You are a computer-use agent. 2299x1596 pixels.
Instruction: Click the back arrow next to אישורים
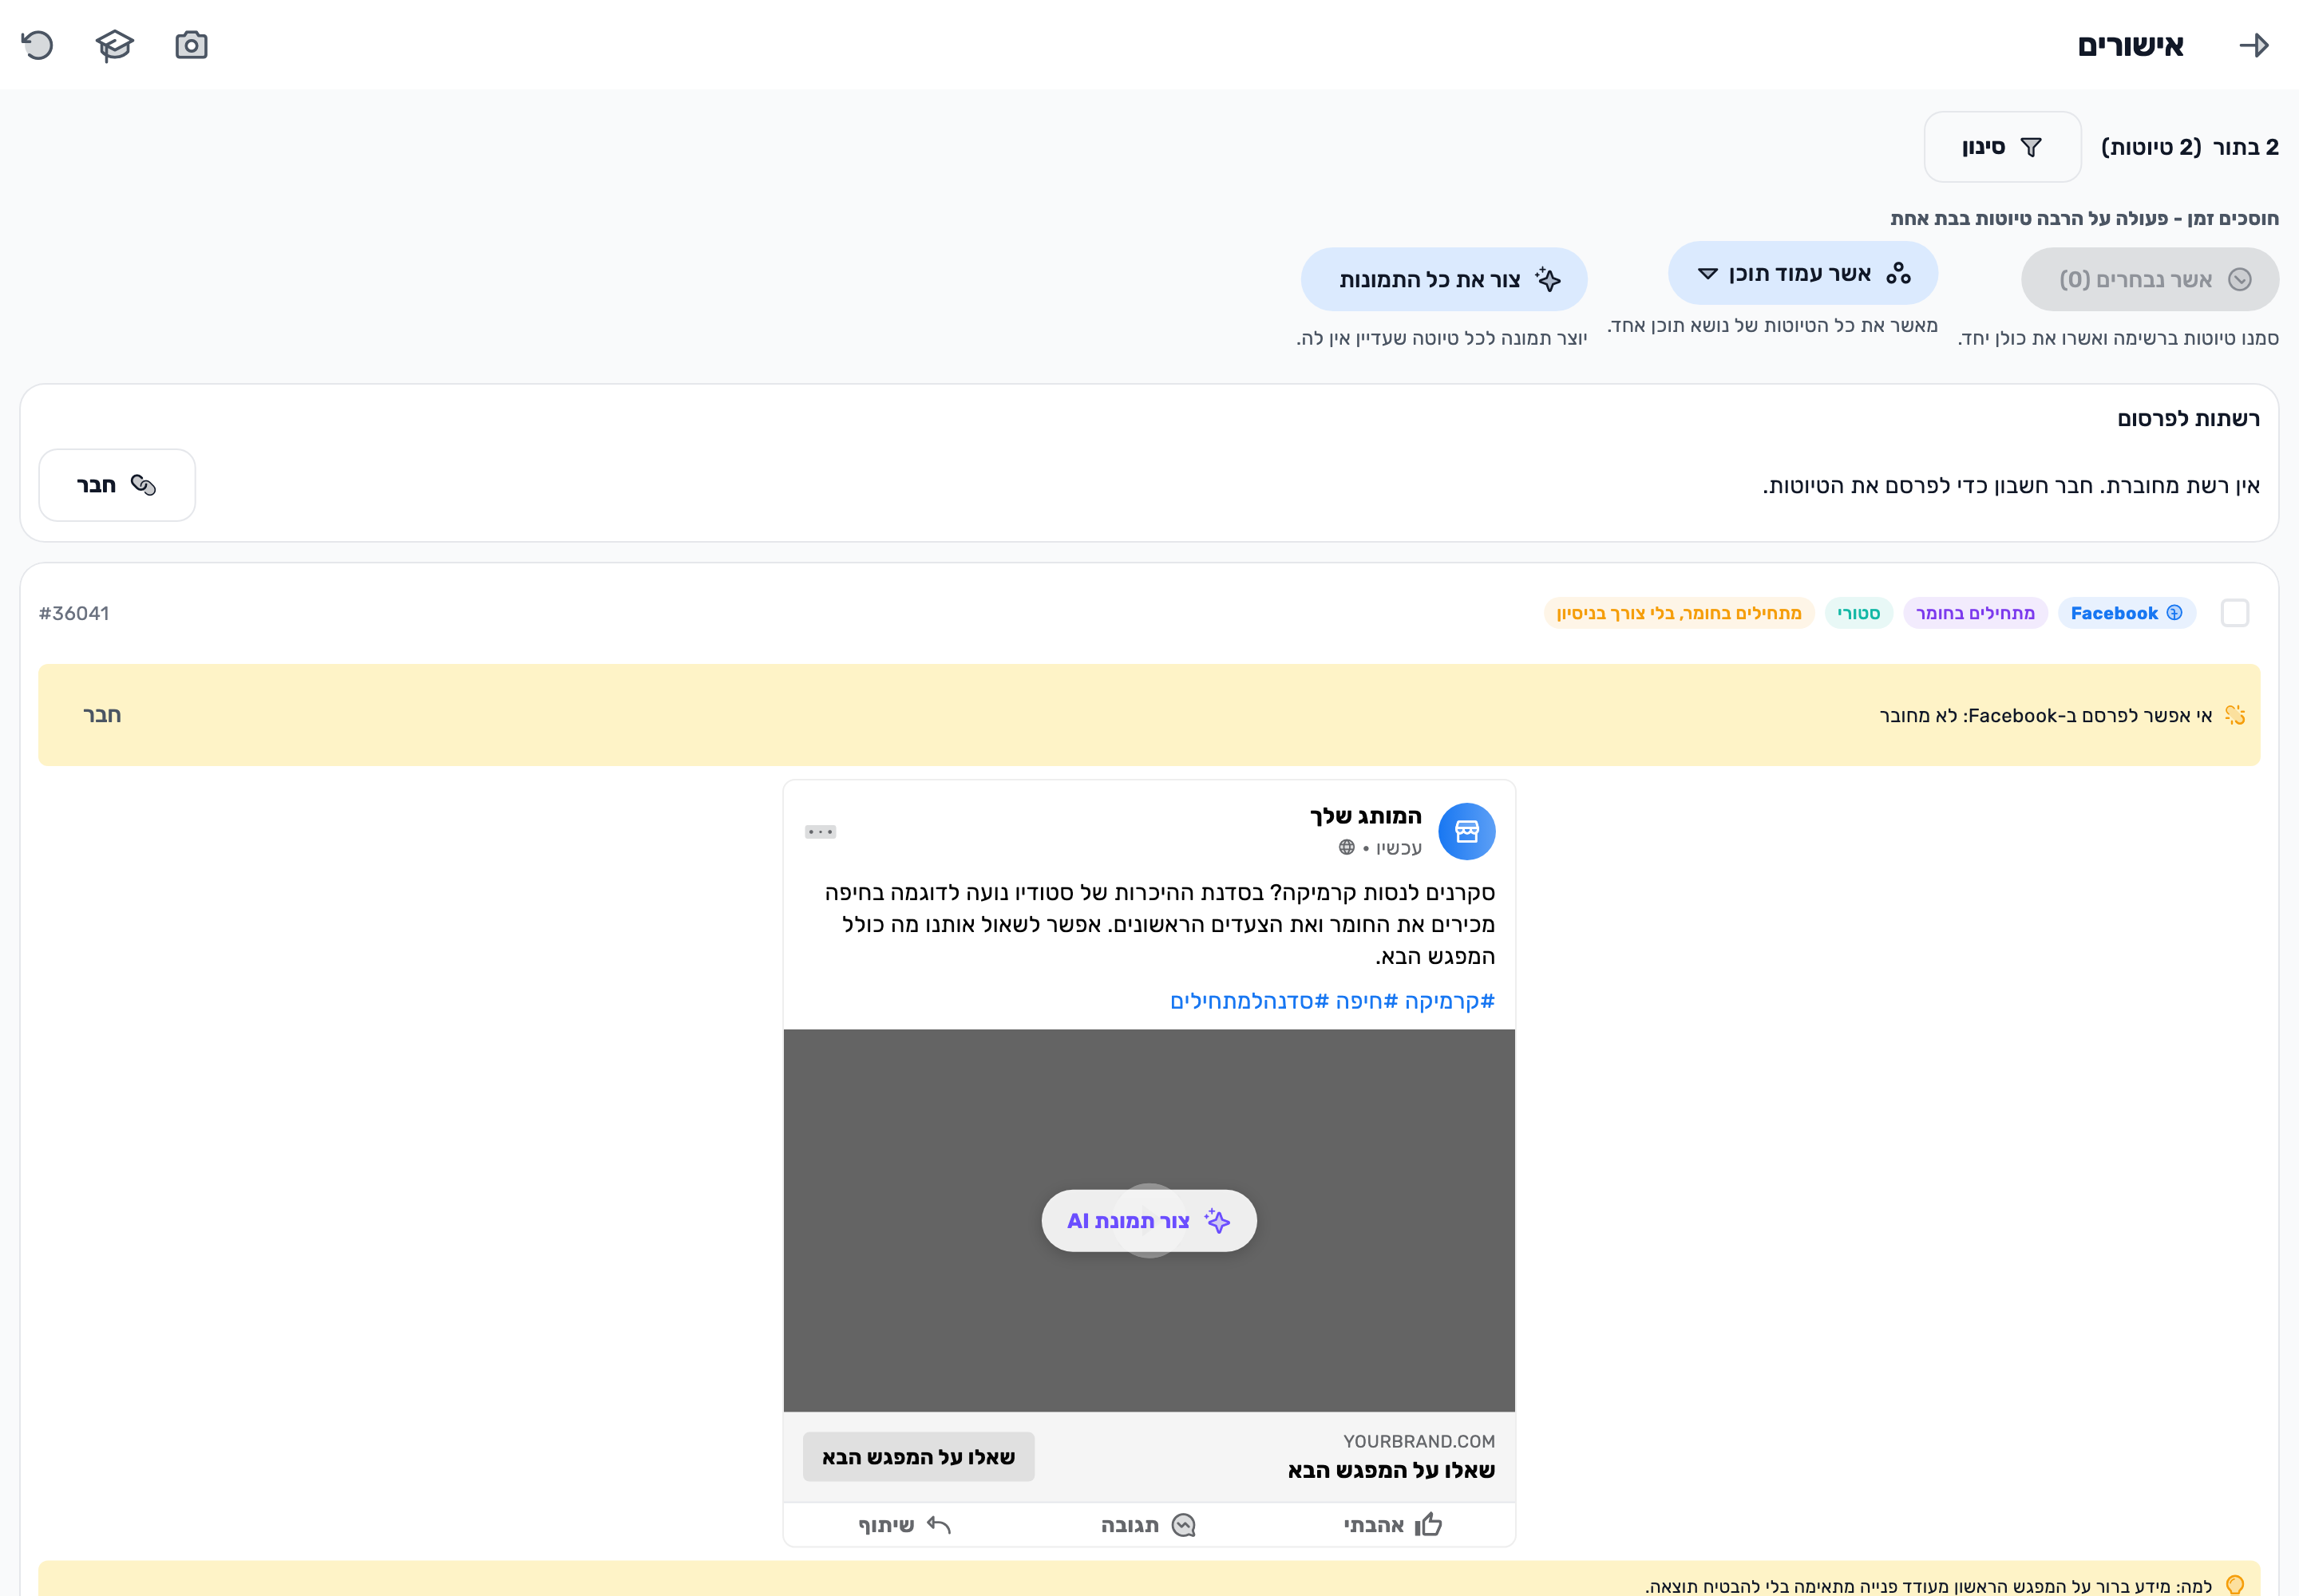click(x=2253, y=45)
